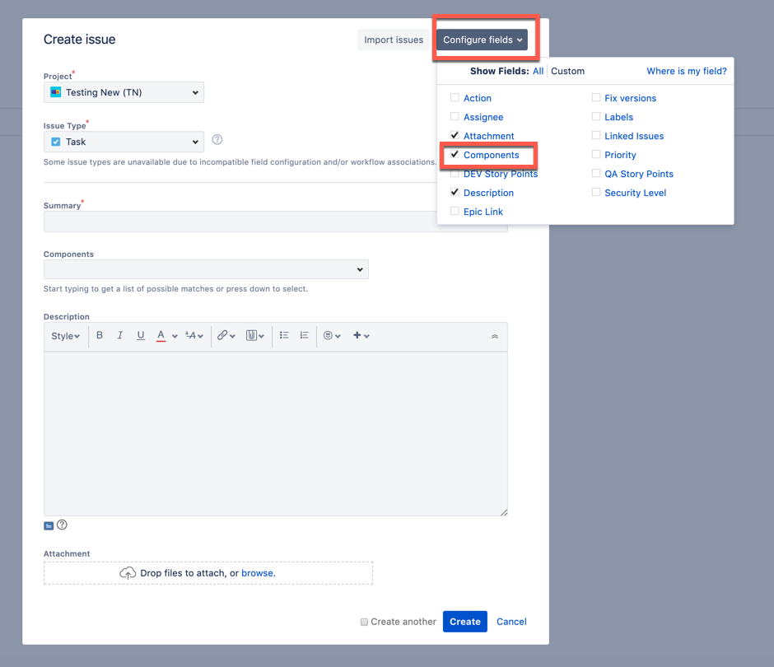Open the more text formatting menu
The width and height of the screenshot is (774, 667).
coord(194,336)
